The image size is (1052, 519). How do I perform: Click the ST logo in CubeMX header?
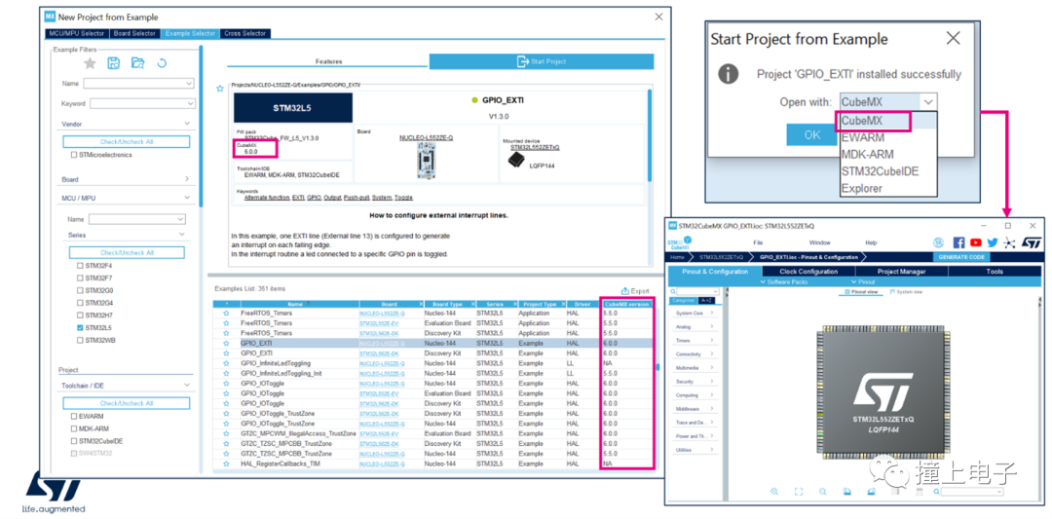(1031, 242)
